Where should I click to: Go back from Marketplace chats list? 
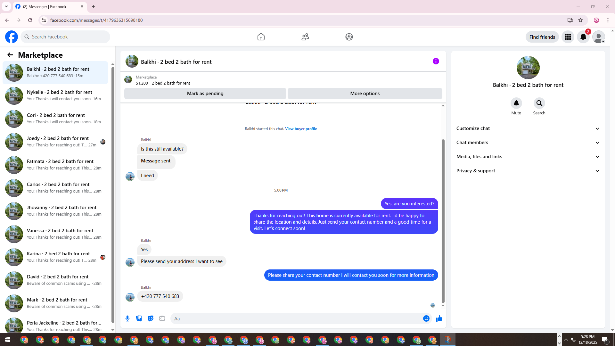pyautogui.click(x=10, y=55)
